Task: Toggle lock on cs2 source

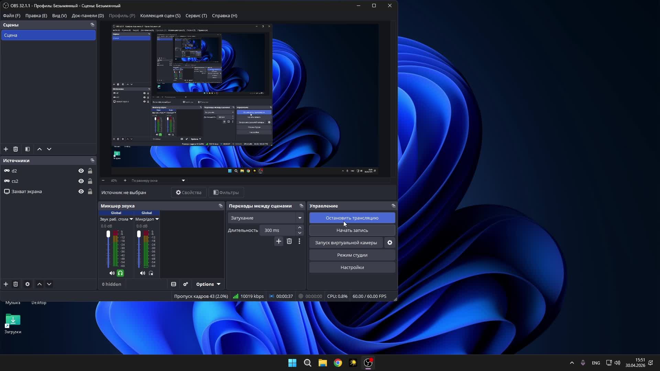Action: [x=90, y=181]
